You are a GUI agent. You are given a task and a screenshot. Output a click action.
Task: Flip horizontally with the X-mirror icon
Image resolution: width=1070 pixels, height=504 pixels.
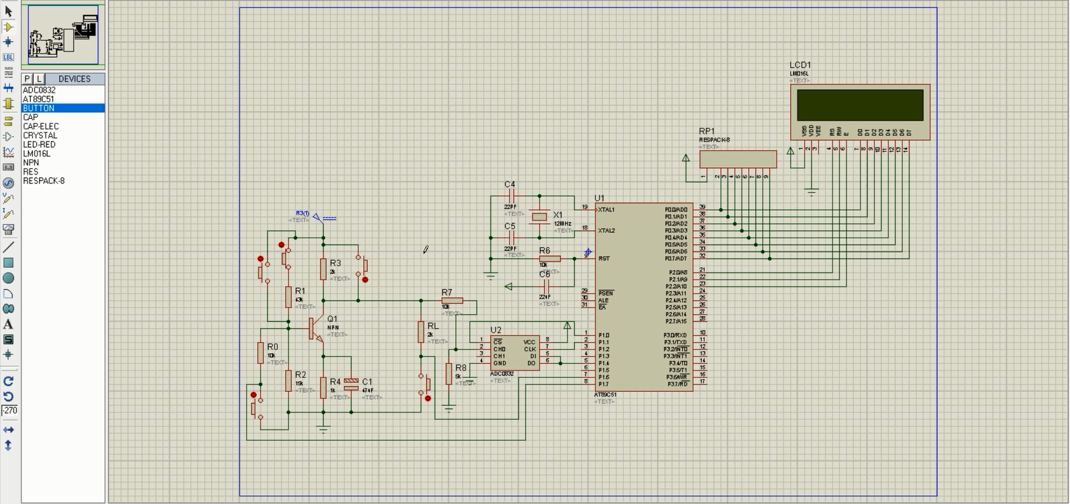tap(9, 430)
